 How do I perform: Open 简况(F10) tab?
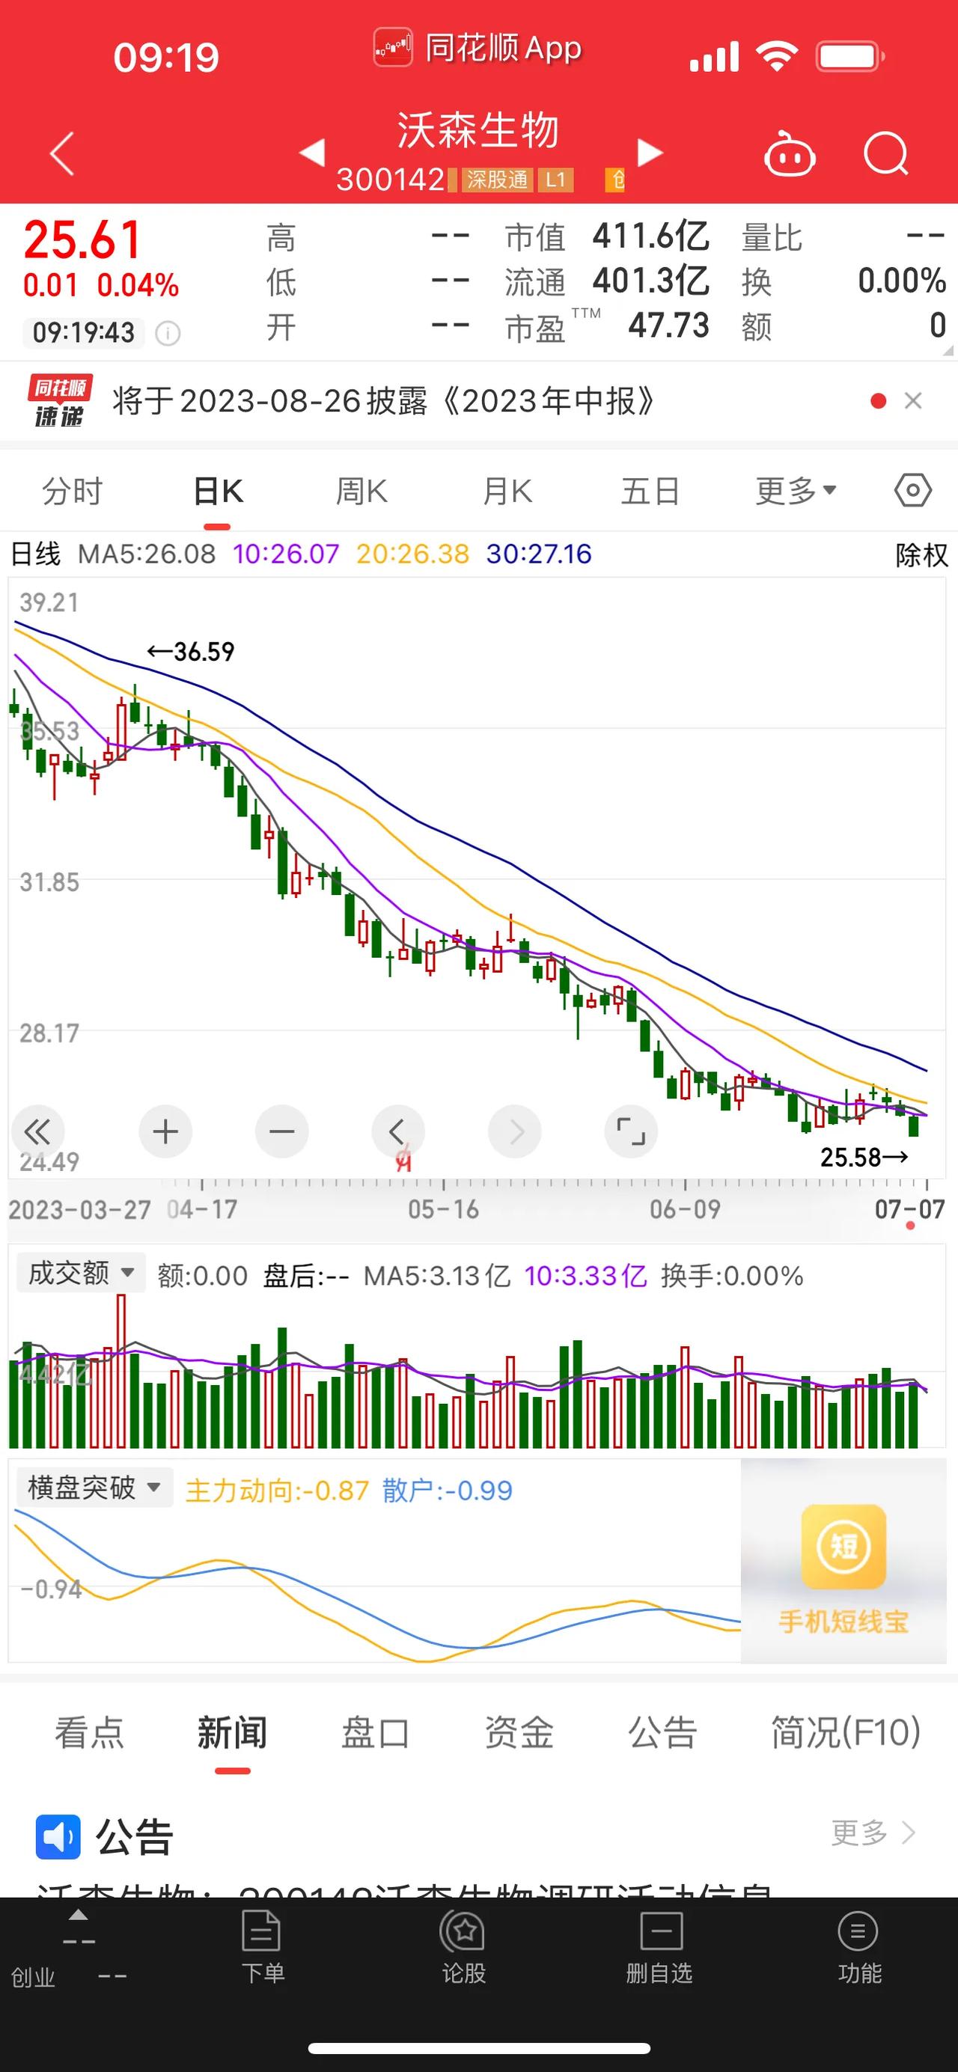846,1733
